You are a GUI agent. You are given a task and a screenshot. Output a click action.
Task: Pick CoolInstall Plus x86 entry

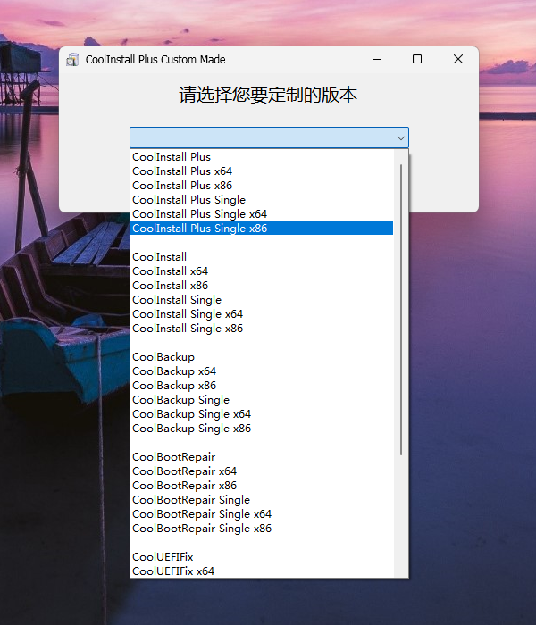pyautogui.click(x=182, y=186)
